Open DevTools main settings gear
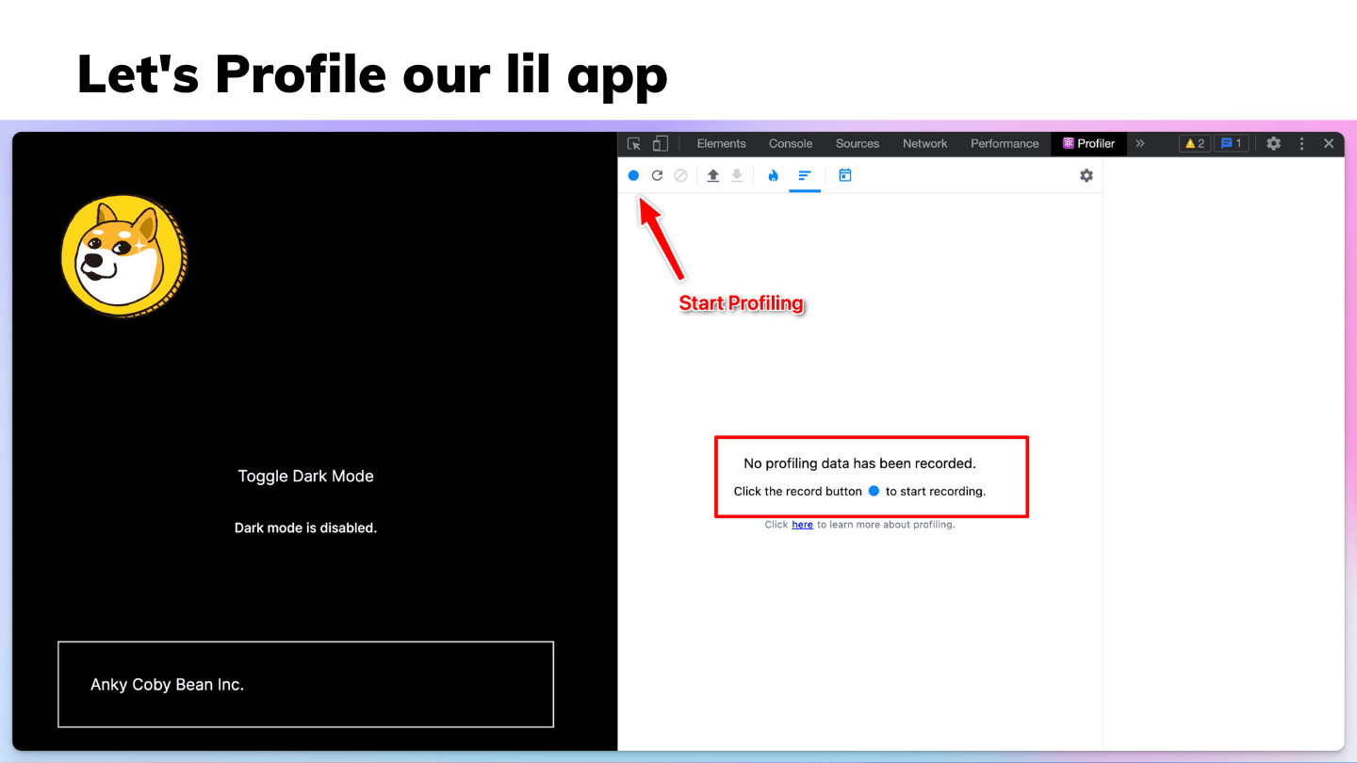The width and height of the screenshot is (1357, 763). pyautogui.click(x=1273, y=144)
